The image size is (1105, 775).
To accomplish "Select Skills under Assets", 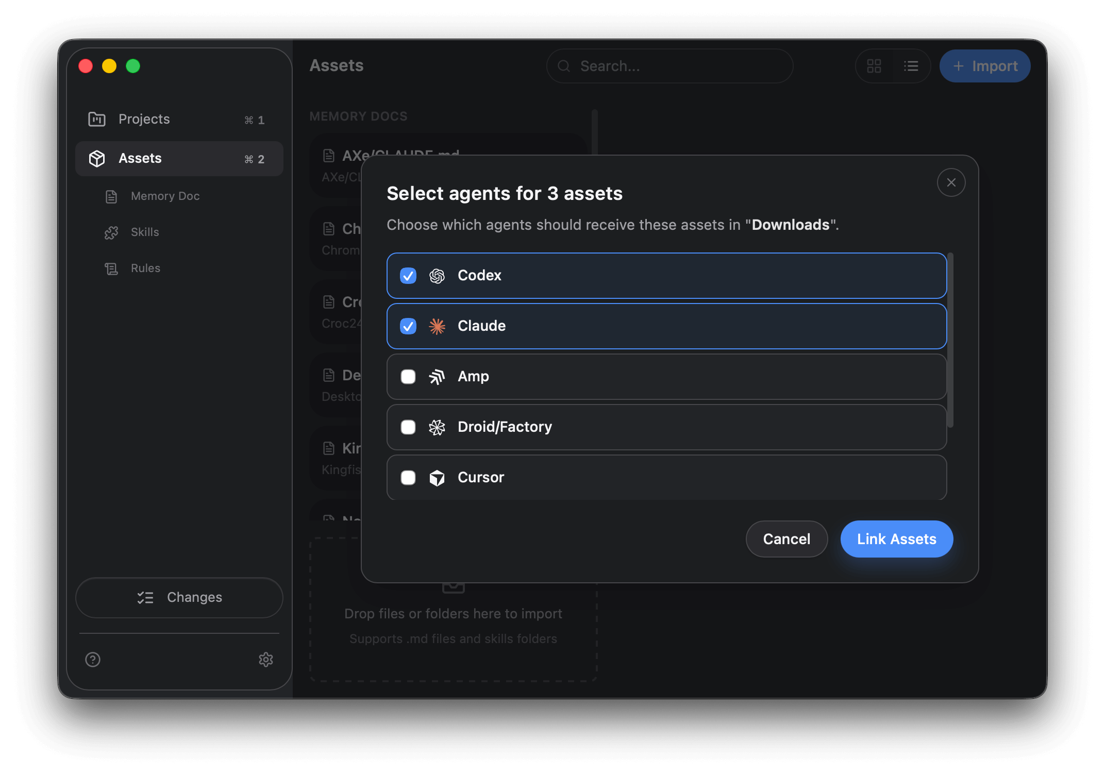I will coord(145,232).
